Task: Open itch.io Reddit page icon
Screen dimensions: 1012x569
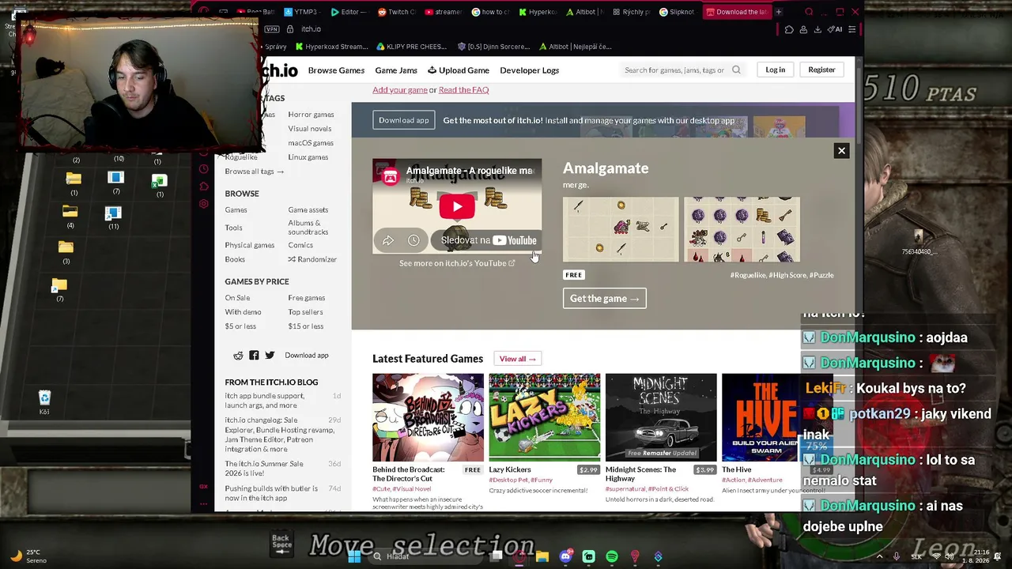Action: [238, 356]
